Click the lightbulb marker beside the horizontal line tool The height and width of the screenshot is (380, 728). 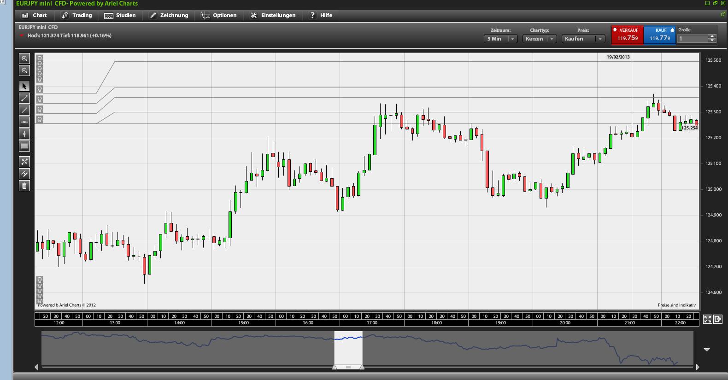tap(40, 119)
